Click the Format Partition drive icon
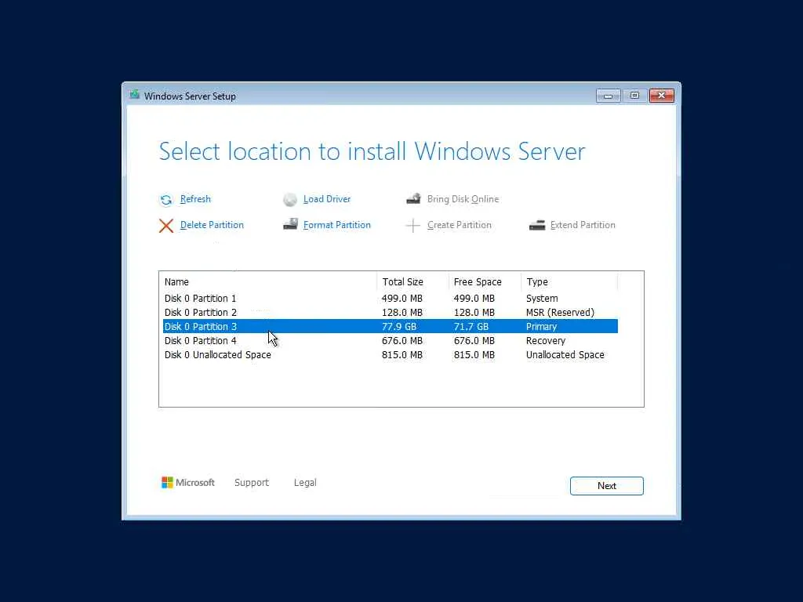The height and width of the screenshot is (602, 803). [x=290, y=224]
